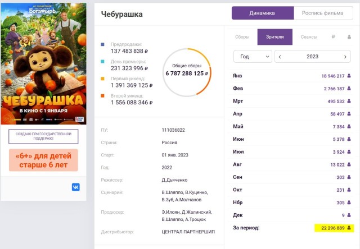
Task: Switch to the ruble icon tab
Action: (x=334, y=36)
